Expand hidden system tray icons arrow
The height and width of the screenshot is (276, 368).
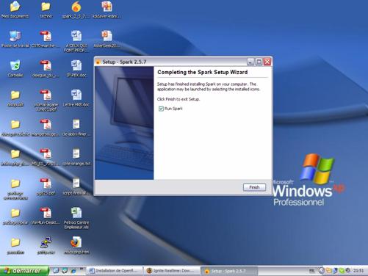click(x=322, y=271)
